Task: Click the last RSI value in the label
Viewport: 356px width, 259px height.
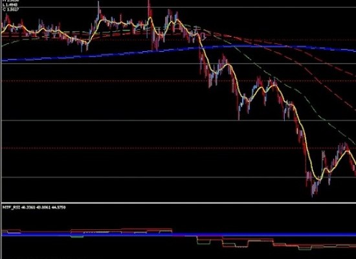Action: [x=59, y=207]
